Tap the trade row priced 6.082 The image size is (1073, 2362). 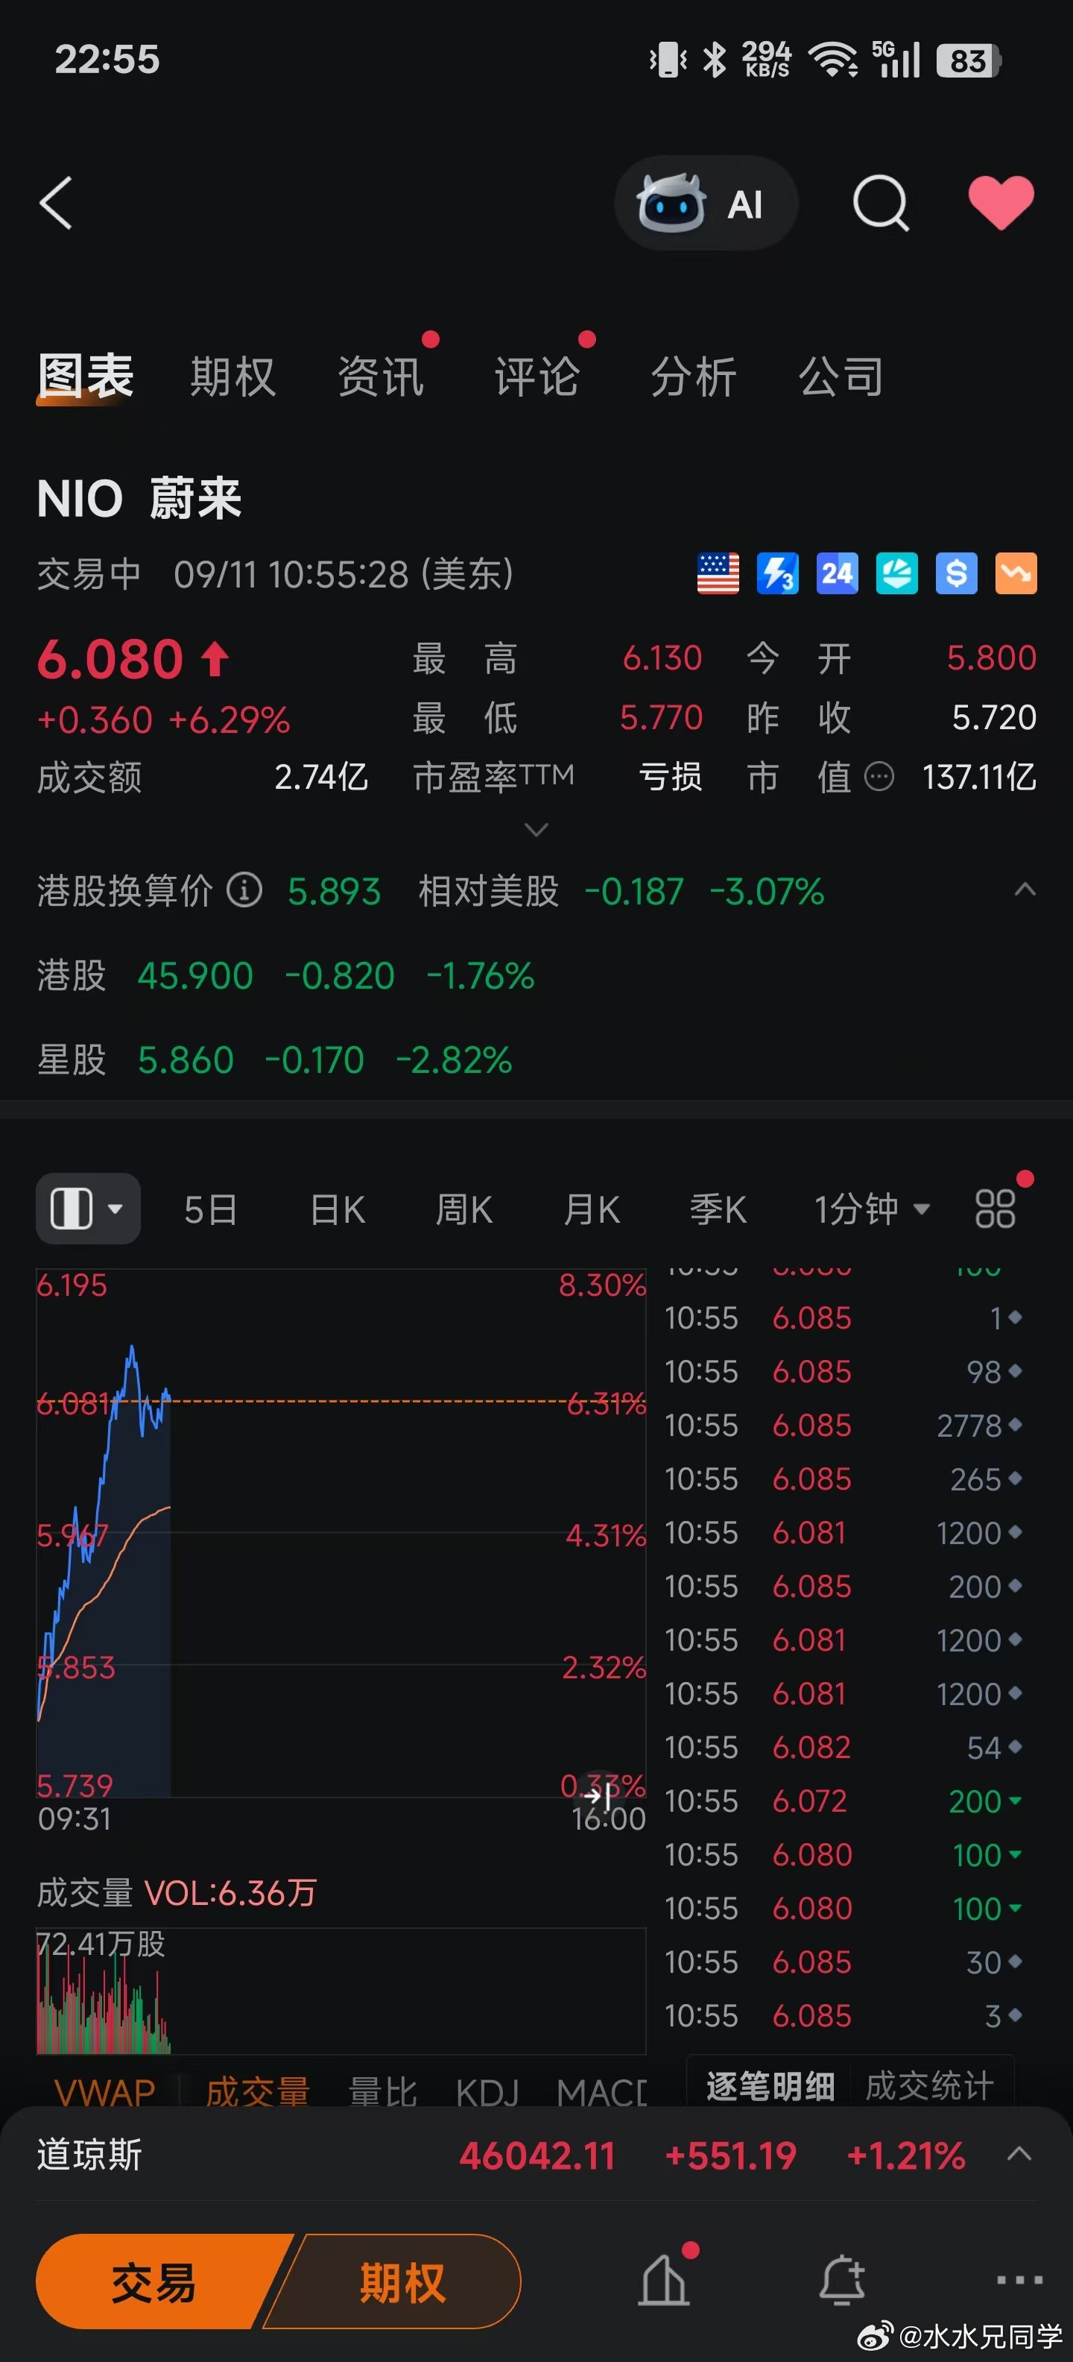coord(843,1747)
